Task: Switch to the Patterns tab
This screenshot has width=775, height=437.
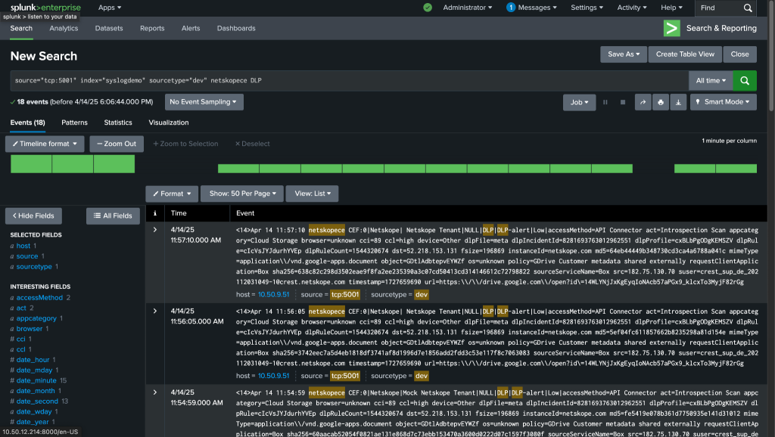Action: coord(75,122)
